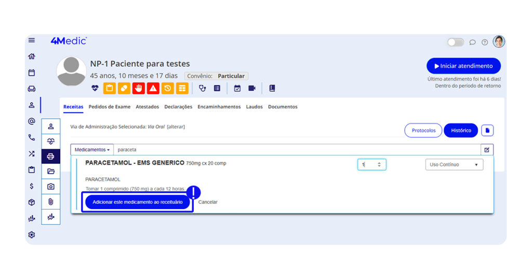
Task: Click the medication search field containing paraceta
Action: coord(296,150)
